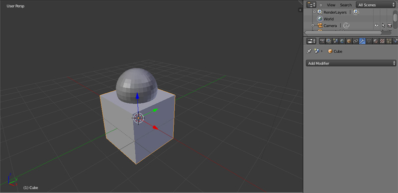Screen dimensions: 398x193
Task: Open the All Scenes display dropdown
Action: (x=376, y=5)
